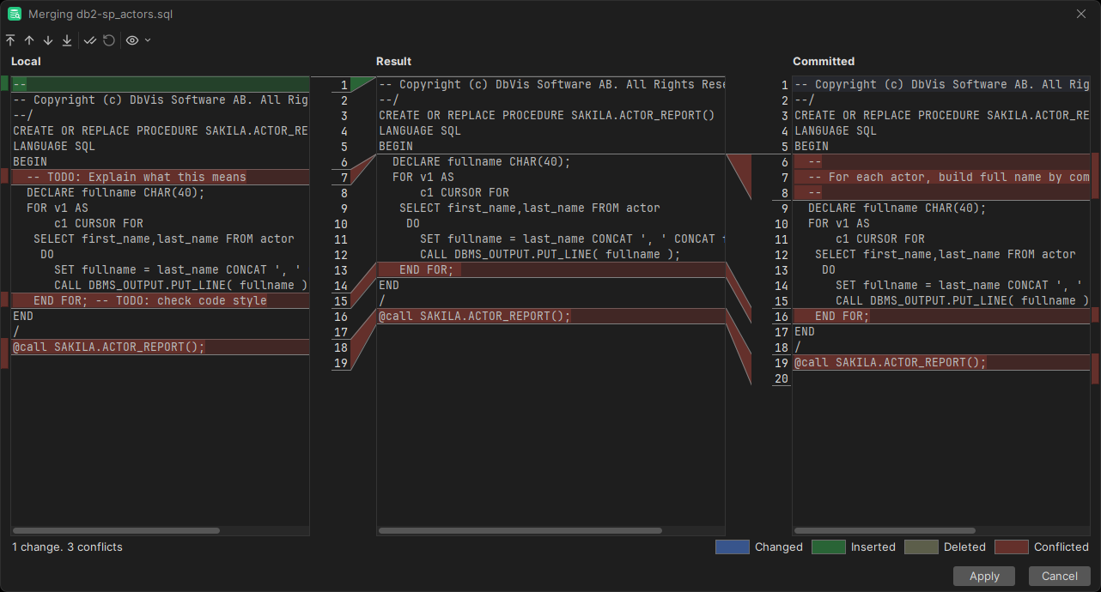
Task: Accept all changes via double-checkmark icon
Action: click(90, 40)
